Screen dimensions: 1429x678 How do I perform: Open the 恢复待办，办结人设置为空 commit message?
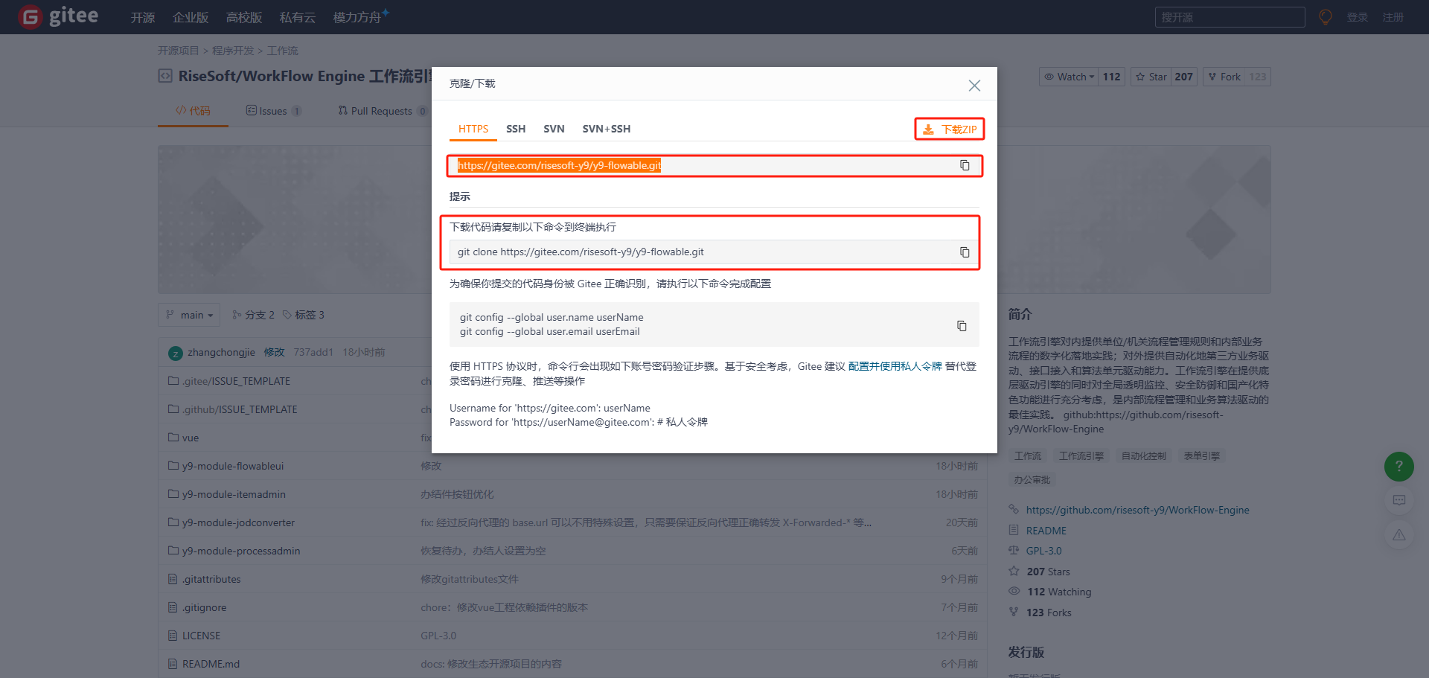pyautogui.click(x=483, y=551)
